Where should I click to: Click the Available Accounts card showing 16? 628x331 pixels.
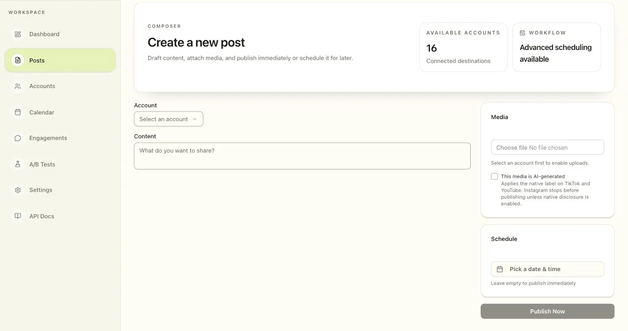point(463,47)
